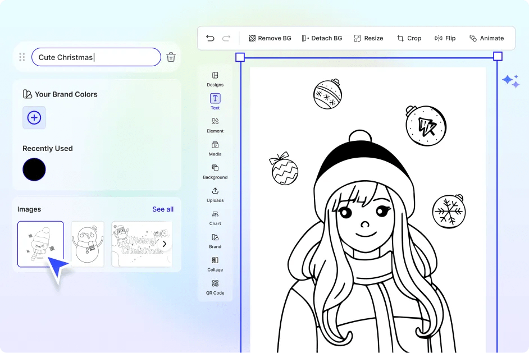Select Detach BG tool
Image resolution: width=529 pixels, height=353 pixels.
[322, 38]
